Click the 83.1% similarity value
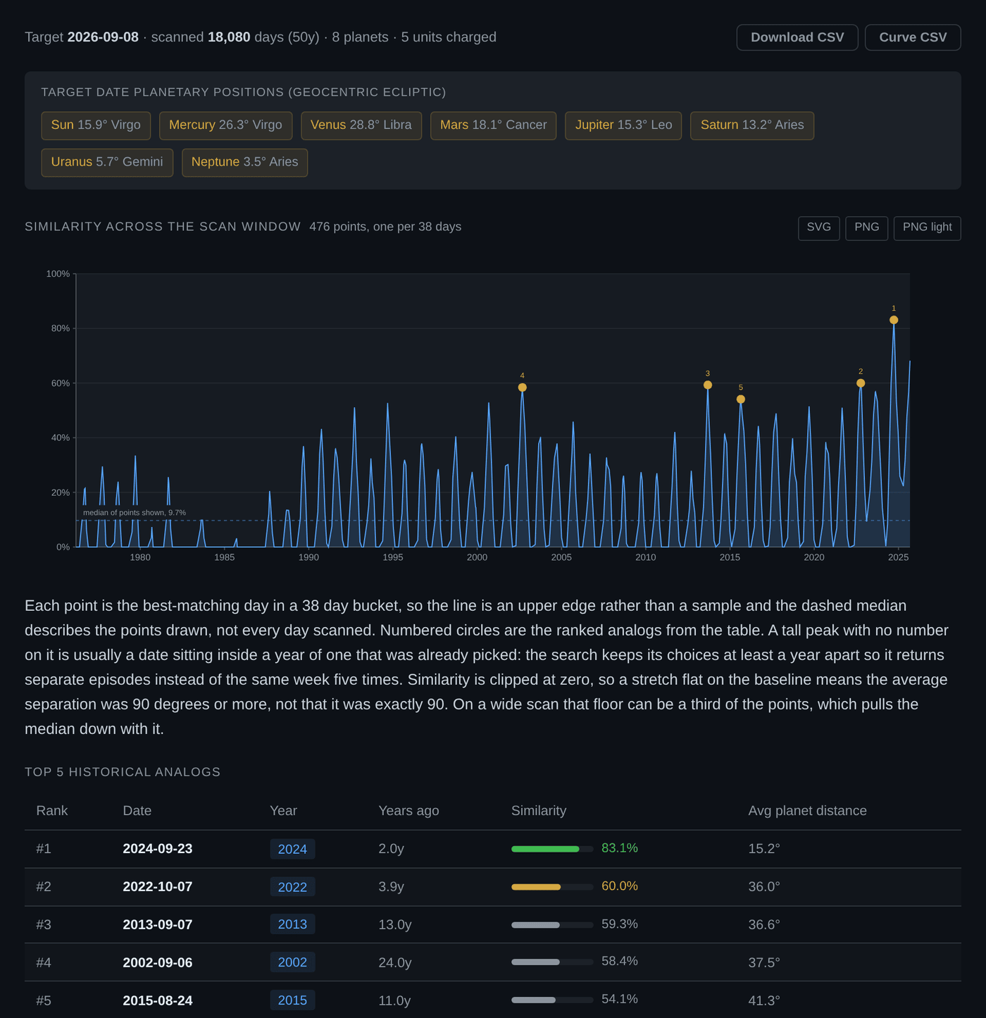The height and width of the screenshot is (1018, 986). tap(620, 848)
